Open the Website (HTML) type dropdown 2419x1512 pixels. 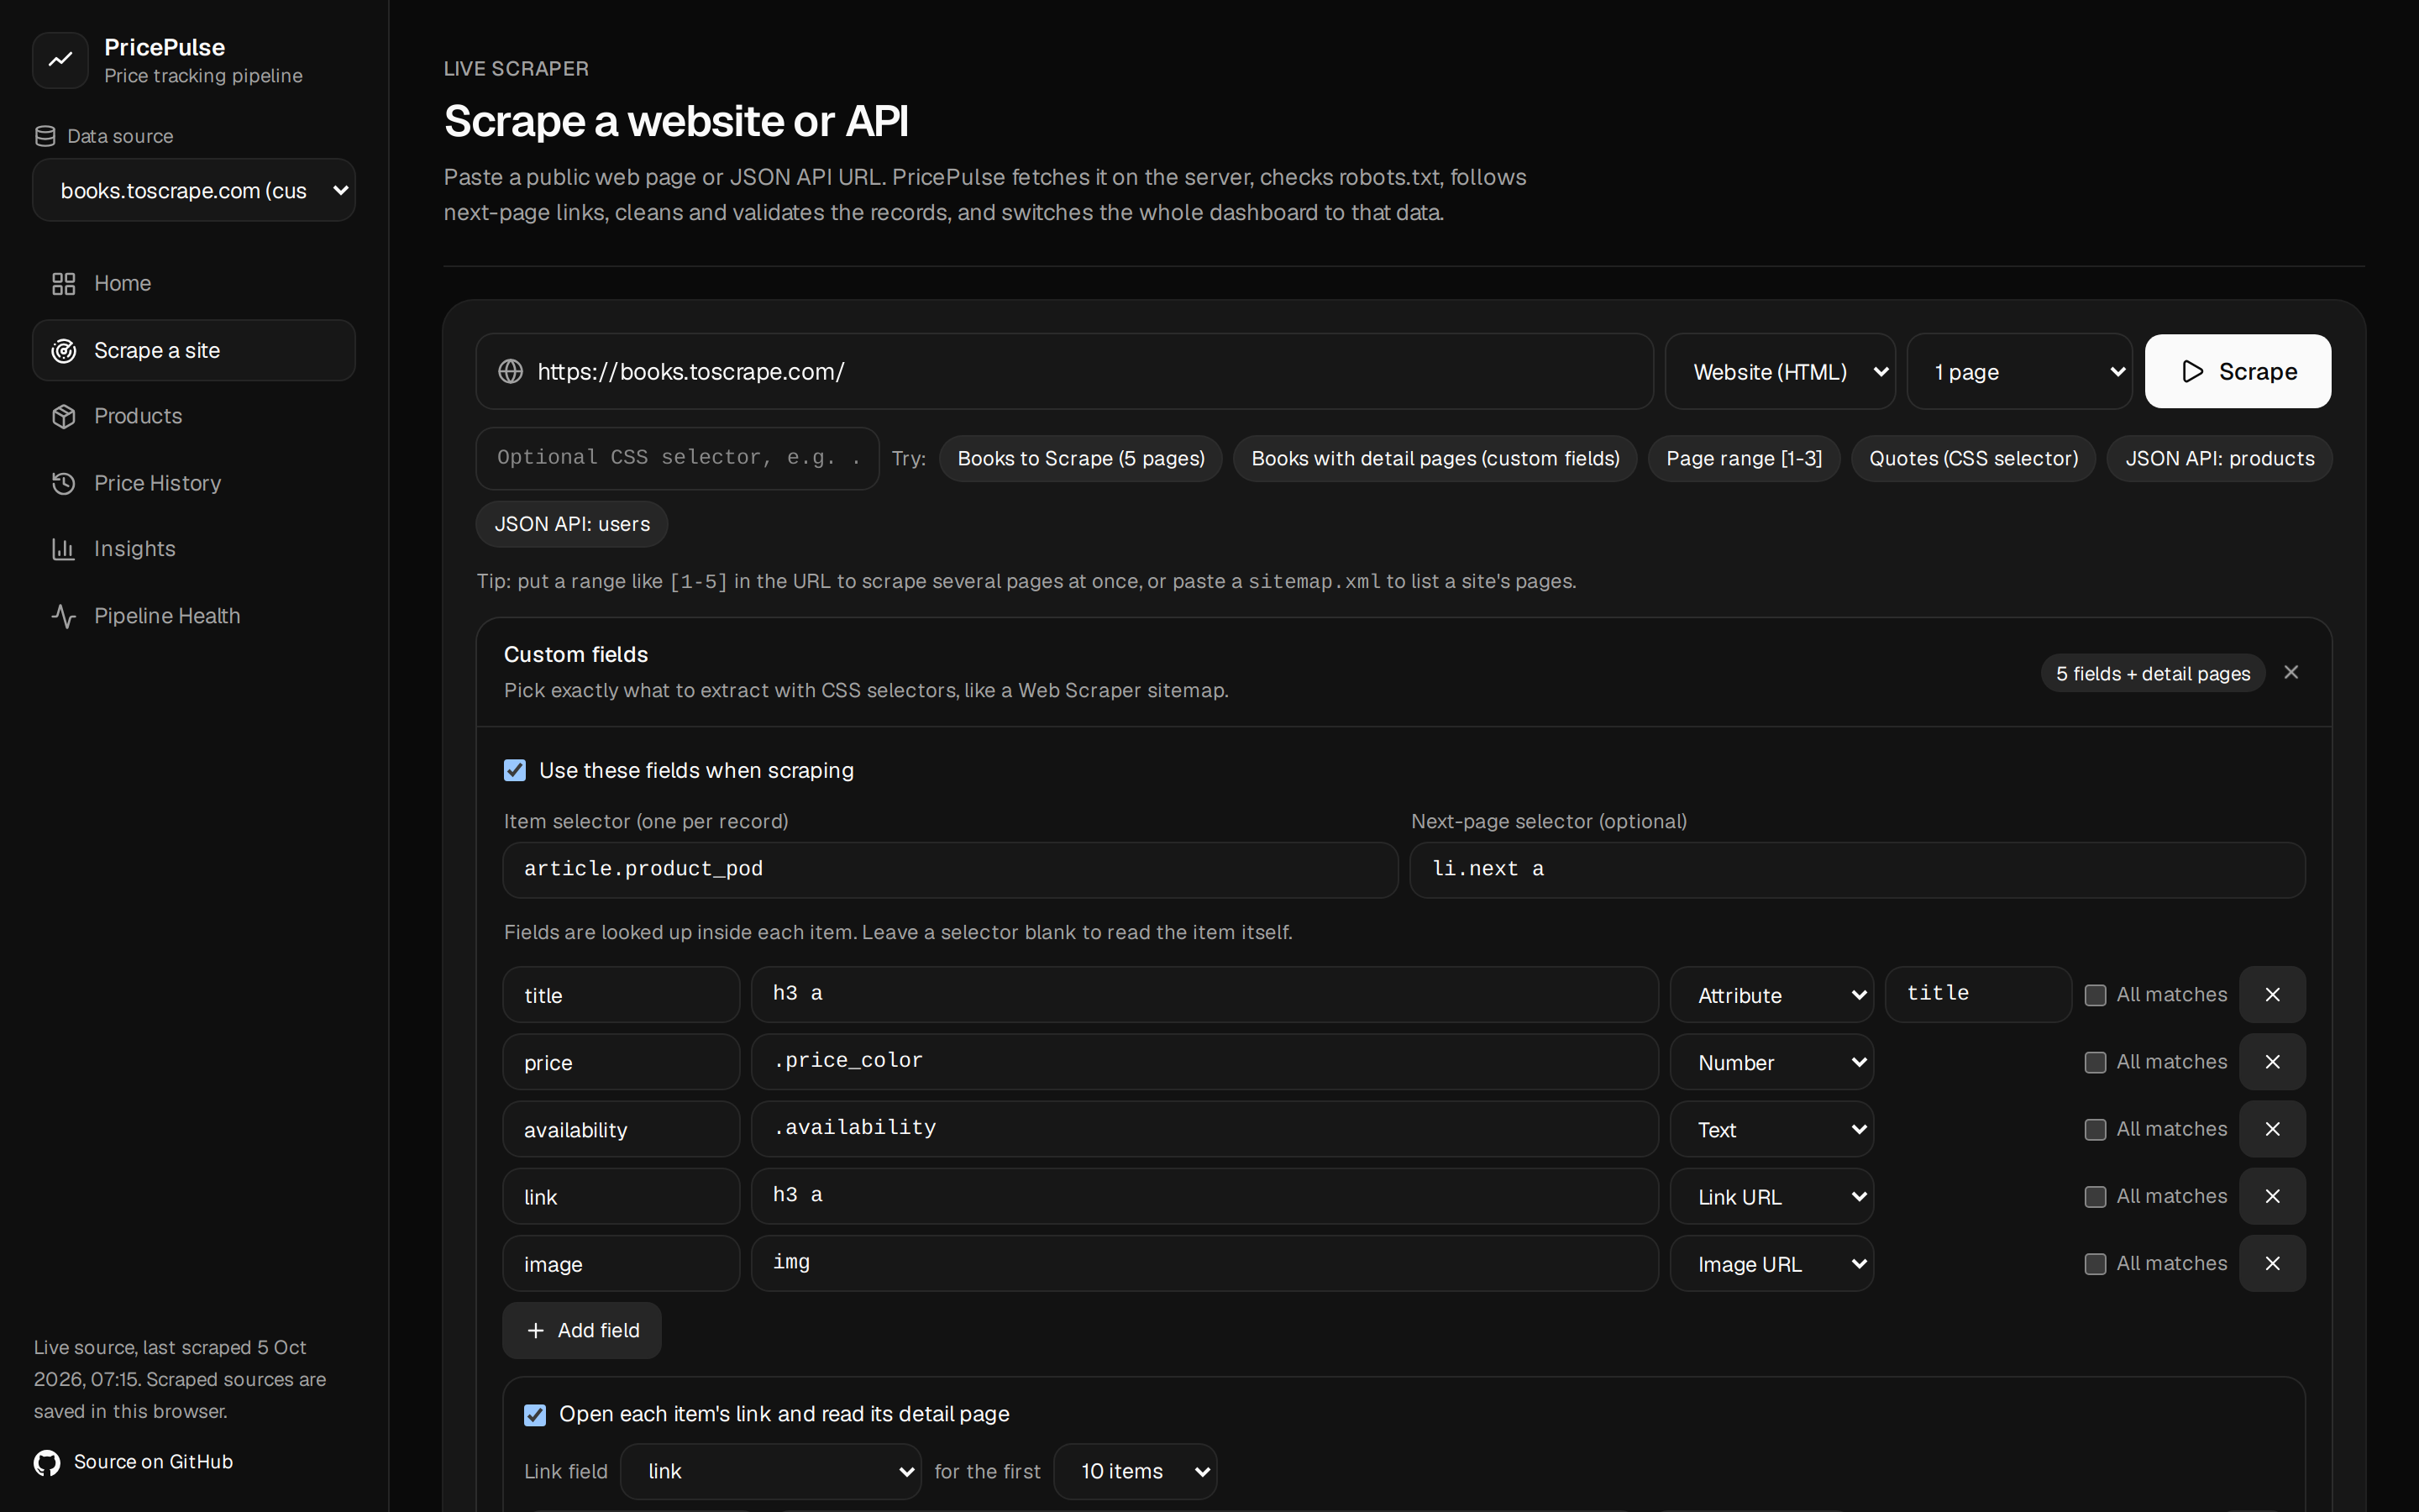1781,372
